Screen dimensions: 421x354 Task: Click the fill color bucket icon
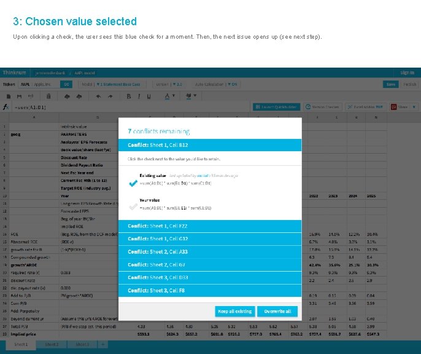(x=188, y=96)
